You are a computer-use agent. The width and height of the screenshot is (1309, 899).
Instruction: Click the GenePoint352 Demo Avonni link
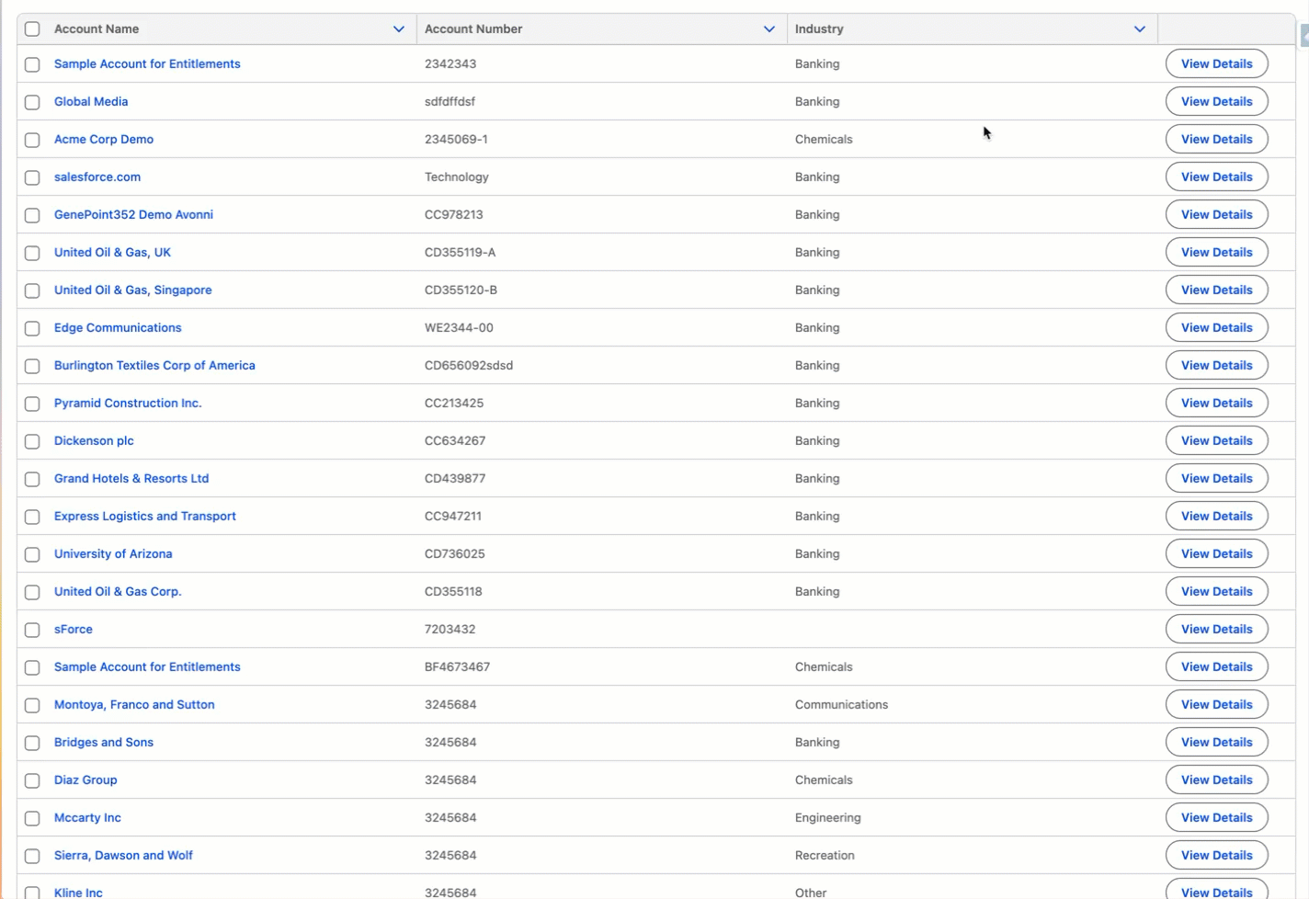(x=133, y=215)
